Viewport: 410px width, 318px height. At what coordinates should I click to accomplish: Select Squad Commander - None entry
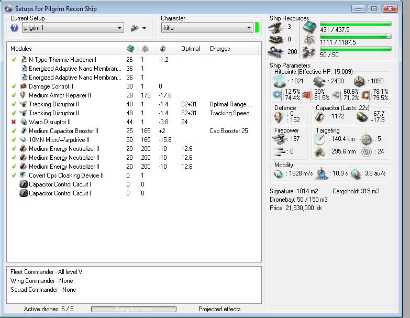tap(43, 290)
